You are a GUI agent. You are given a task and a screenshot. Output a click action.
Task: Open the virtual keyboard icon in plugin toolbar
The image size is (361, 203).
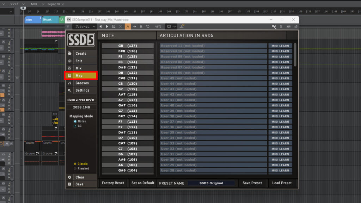[288, 26]
